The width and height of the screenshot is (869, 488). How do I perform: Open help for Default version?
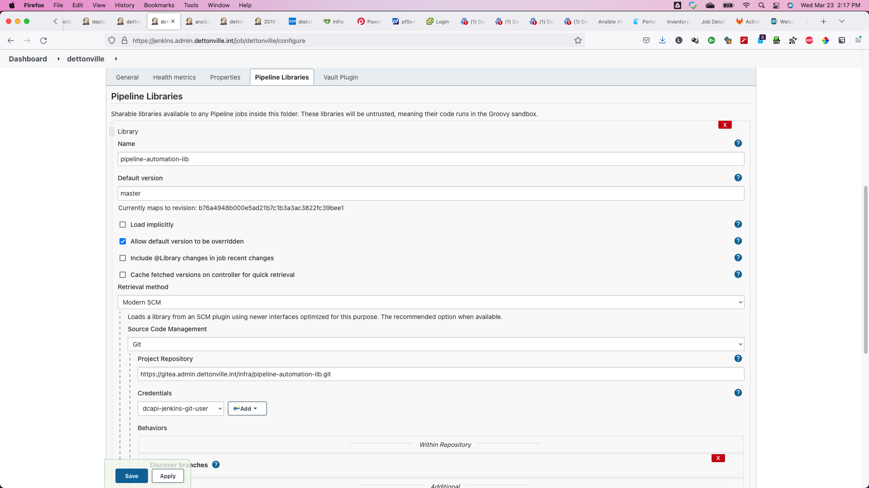pyautogui.click(x=738, y=178)
